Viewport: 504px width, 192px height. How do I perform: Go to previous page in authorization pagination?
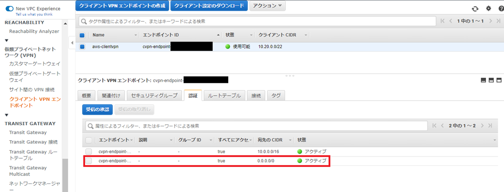pos(442,126)
